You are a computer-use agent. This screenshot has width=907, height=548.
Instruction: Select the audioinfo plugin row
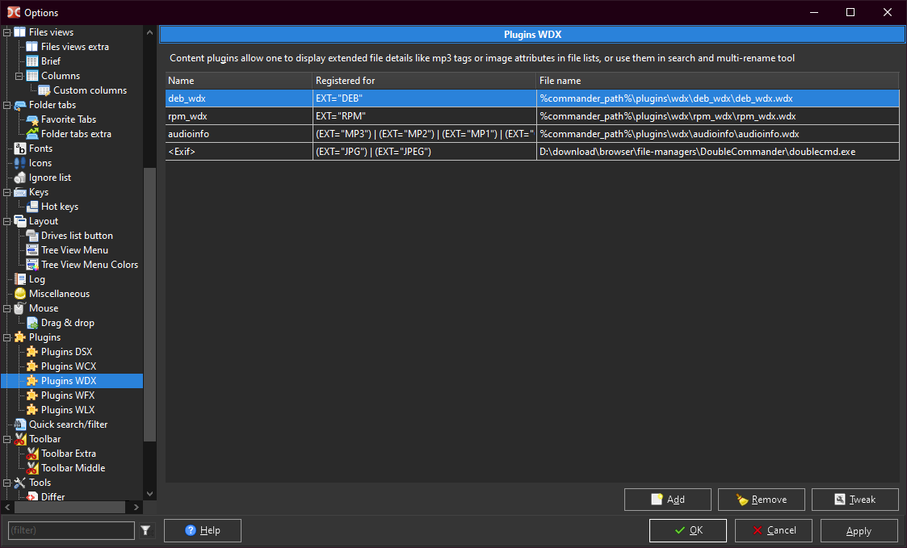tap(188, 134)
